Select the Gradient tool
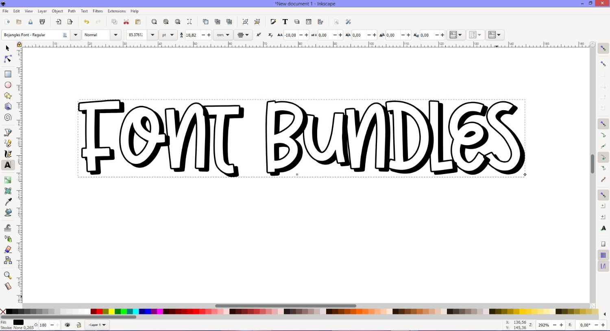This screenshot has width=610, height=331. tap(8, 180)
